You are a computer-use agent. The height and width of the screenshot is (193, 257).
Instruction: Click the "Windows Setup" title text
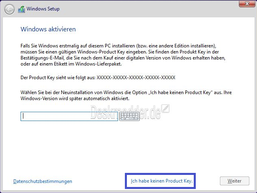point(43,9)
